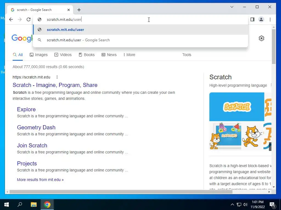
Task: Open File Explorer from the taskbar
Action: (x=33, y=205)
